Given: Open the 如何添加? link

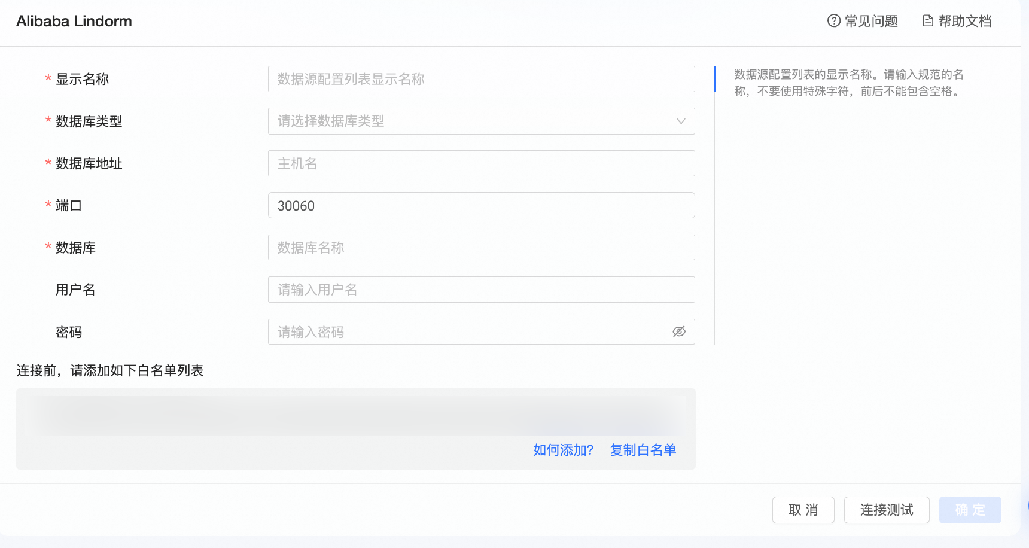Looking at the screenshot, I should pyautogui.click(x=563, y=450).
